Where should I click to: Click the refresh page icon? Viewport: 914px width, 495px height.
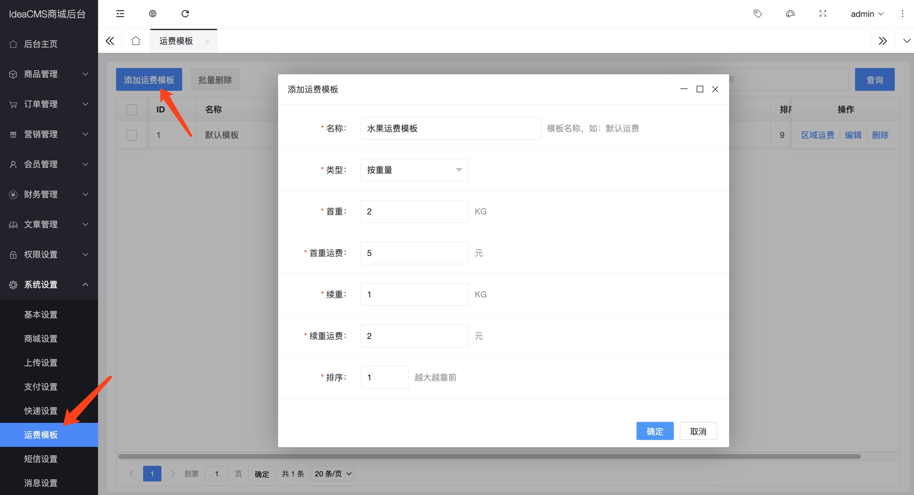tap(185, 14)
